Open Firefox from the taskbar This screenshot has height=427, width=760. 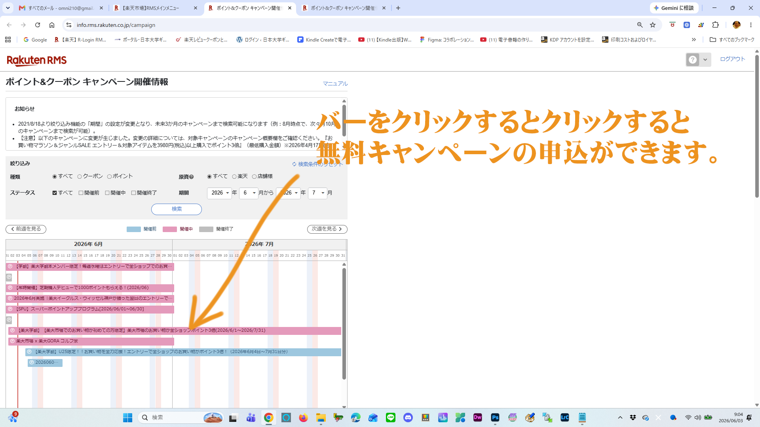click(304, 418)
